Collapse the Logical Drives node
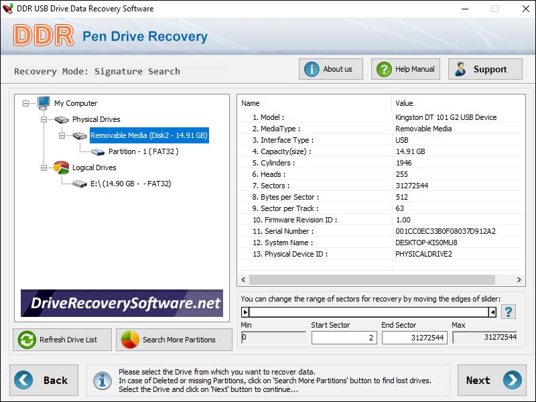The height and width of the screenshot is (402, 536). (x=44, y=167)
